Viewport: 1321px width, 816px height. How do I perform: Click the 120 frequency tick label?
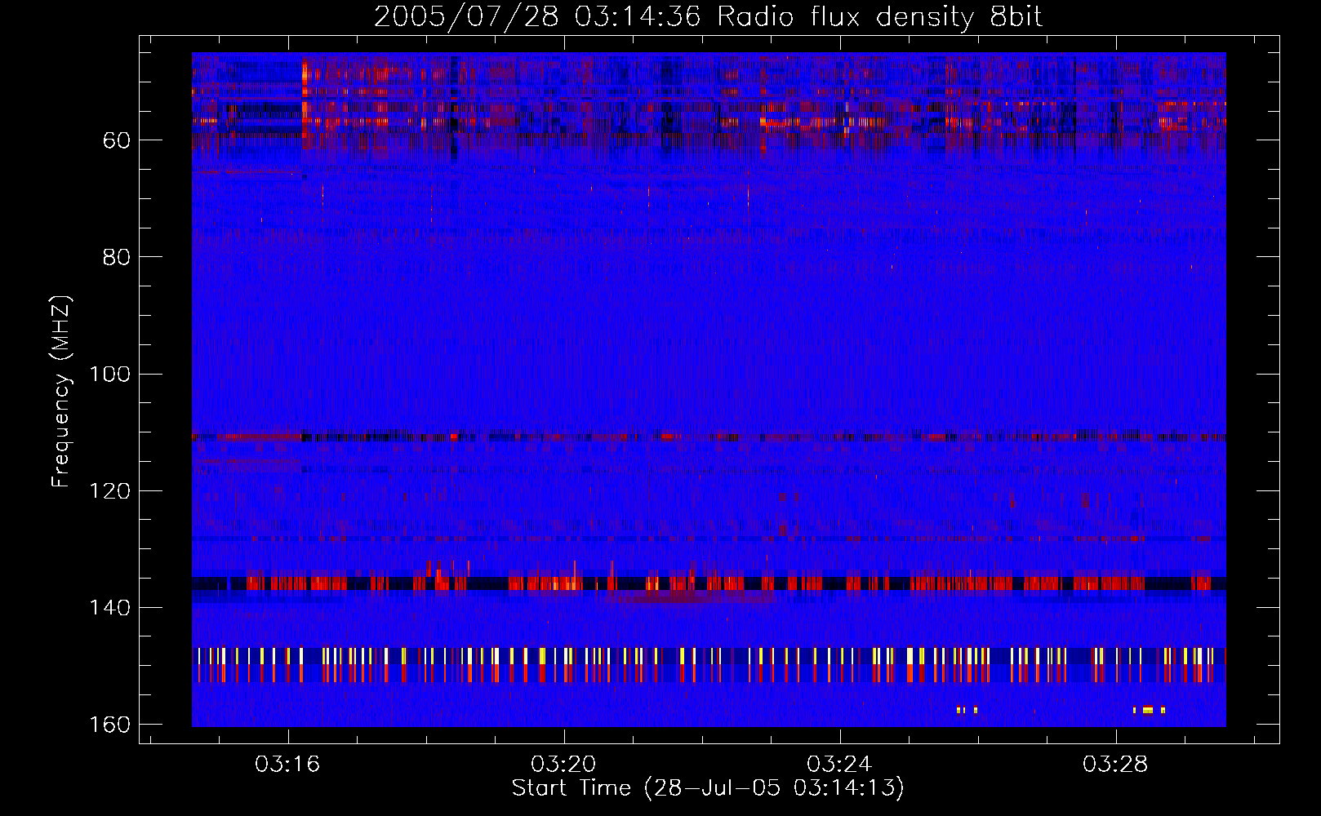(109, 490)
